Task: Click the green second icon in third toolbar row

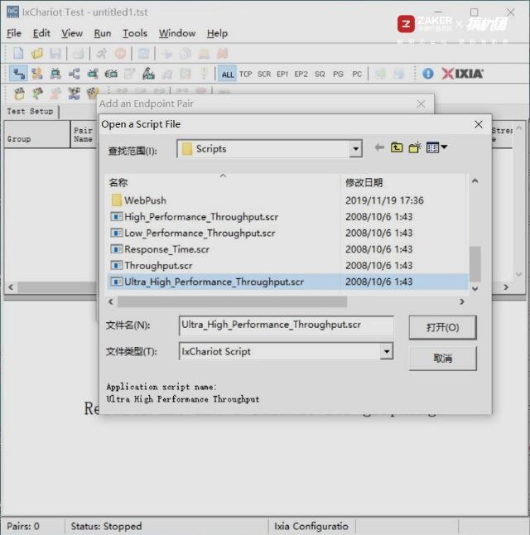Action: 37,93
